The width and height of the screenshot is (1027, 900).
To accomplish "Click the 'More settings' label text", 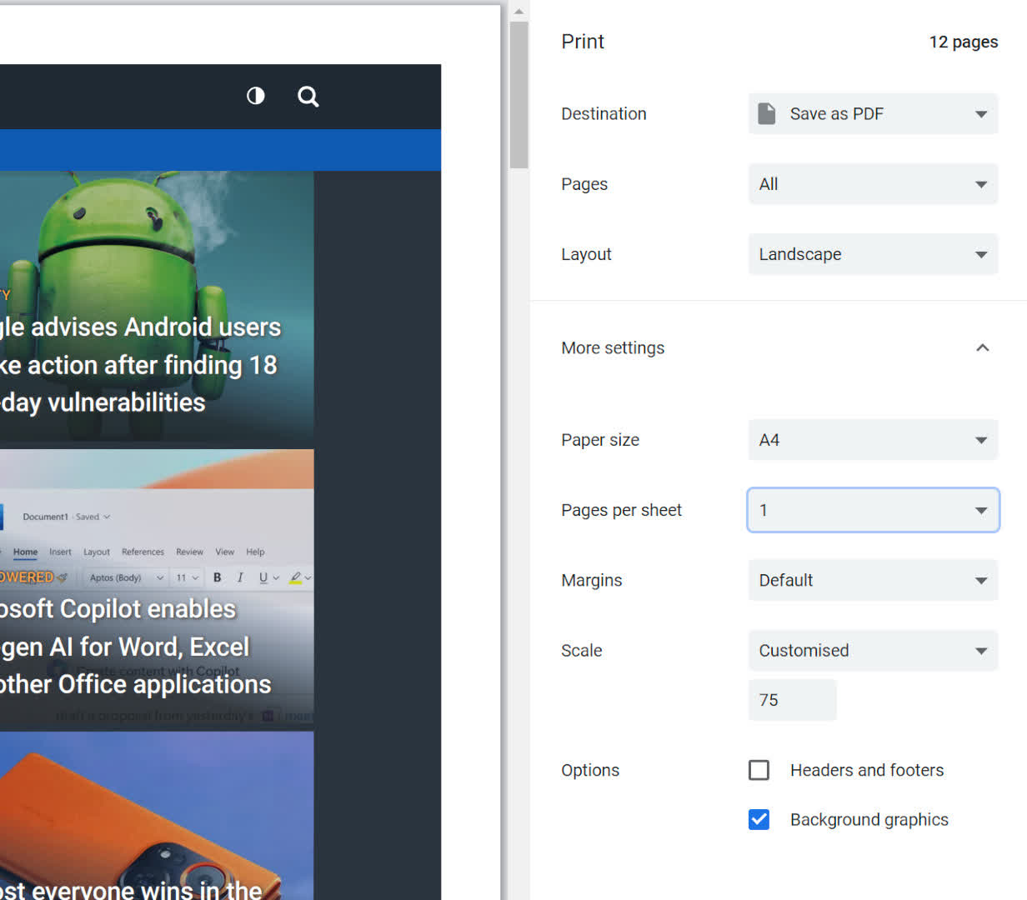I will [613, 347].
